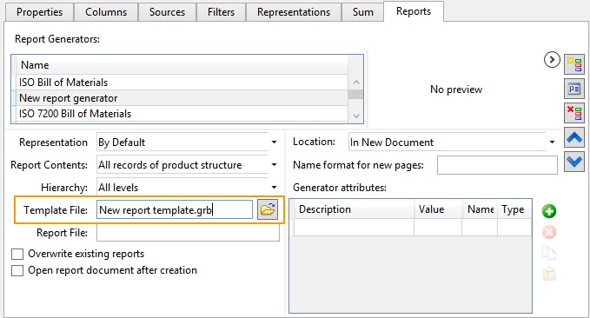Add a generator attribute with green plus
The width and height of the screenshot is (590, 318).
[549, 211]
